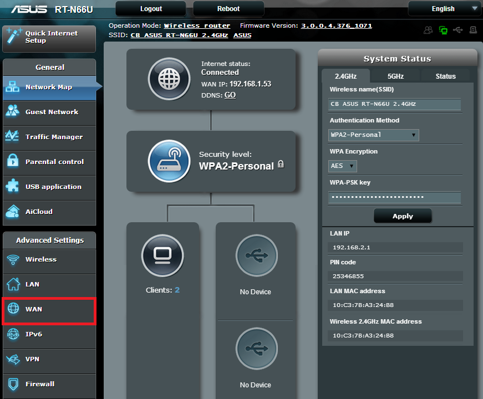Image resolution: width=483 pixels, height=399 pixels.
Task: Click the WPA2-Personal security level text
Action: point(236,166)
